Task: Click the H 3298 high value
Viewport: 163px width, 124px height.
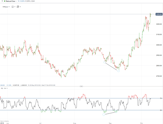Action: point(27,1)
